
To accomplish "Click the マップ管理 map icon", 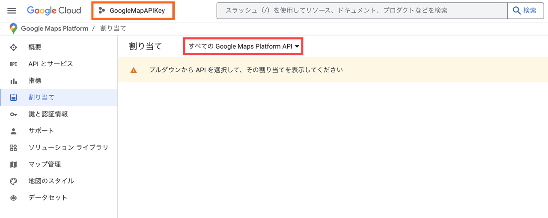I will [x=14, y=165].
